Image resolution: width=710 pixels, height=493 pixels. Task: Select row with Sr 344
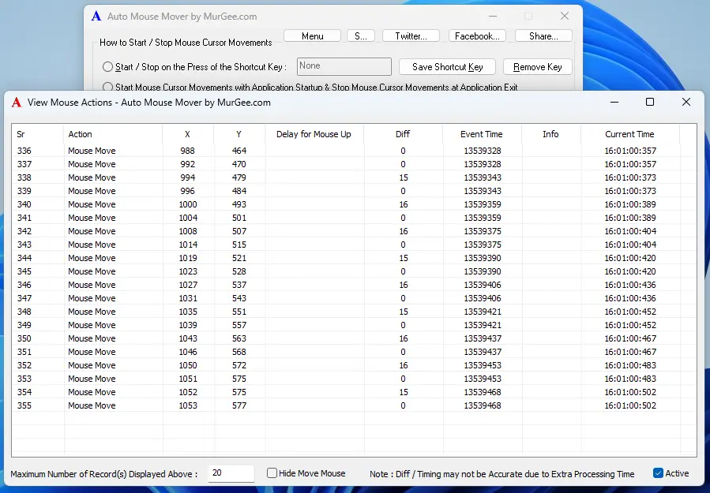pyautogui.click(x=354, y=258)
